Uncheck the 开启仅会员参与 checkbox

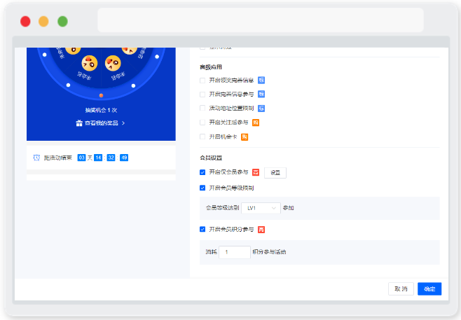pos(202,172)
